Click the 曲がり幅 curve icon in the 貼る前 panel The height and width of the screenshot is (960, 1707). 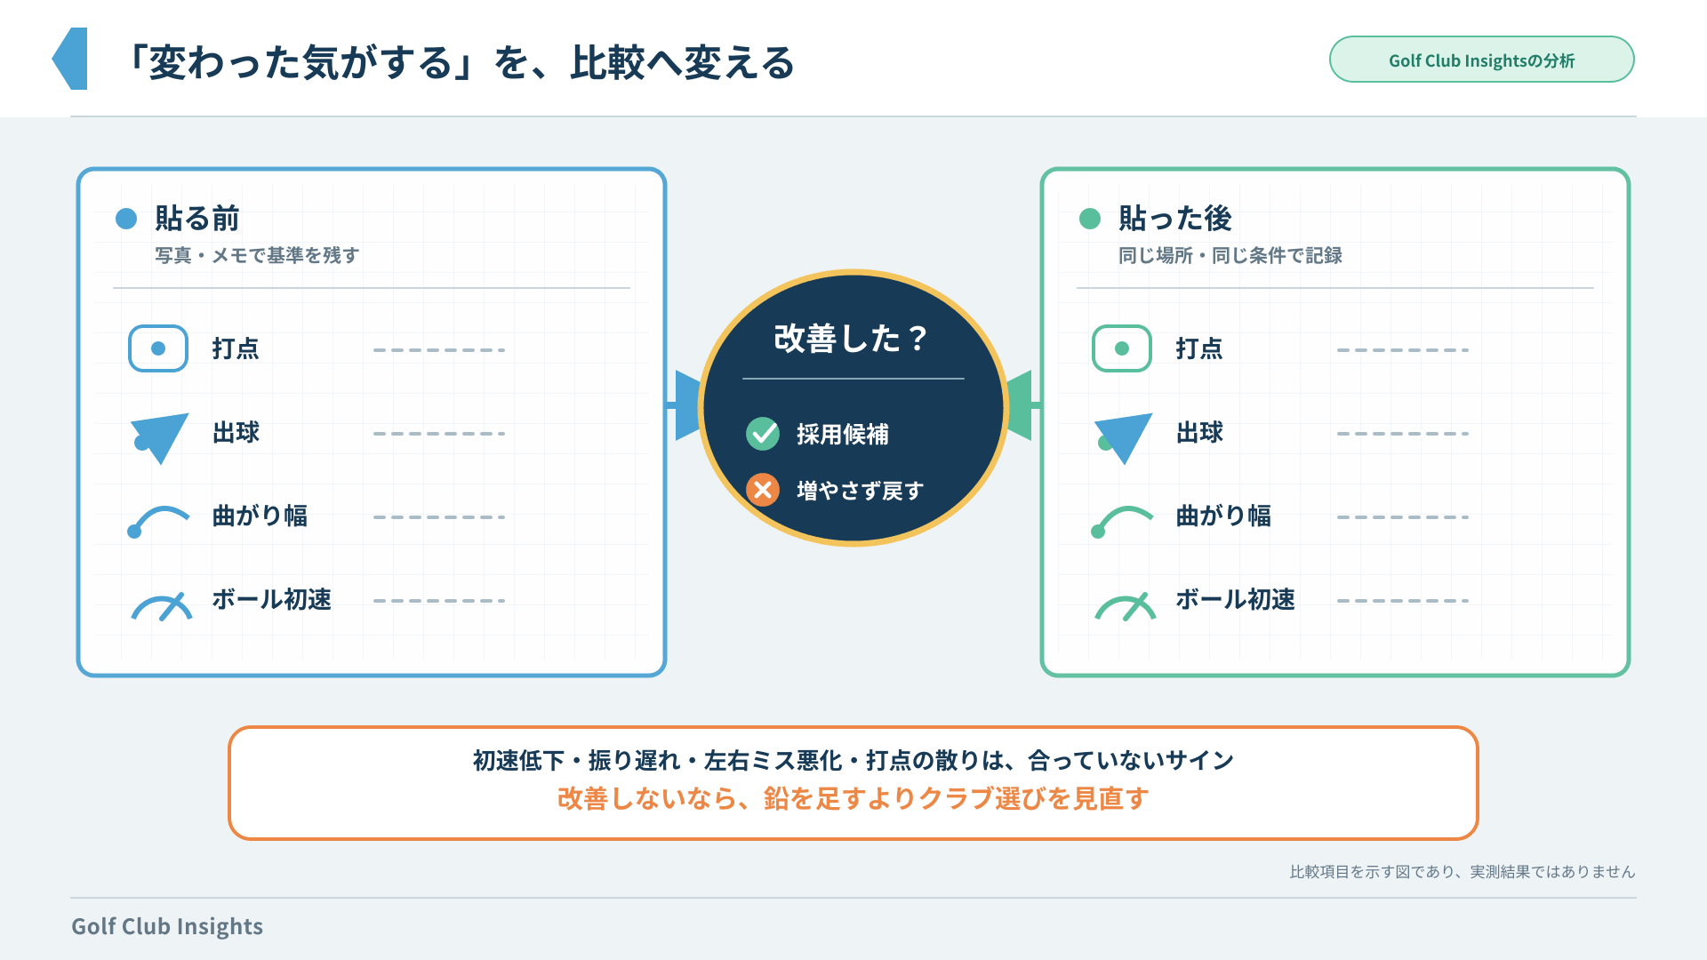click(x=159, y=521)
